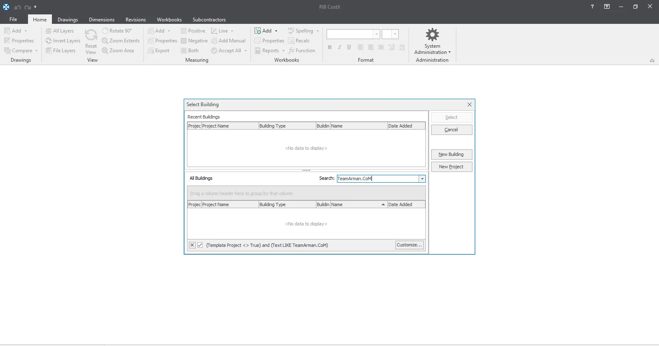Open the Subcontractors ribbon tab
The width and height of the screenshot is (659, 346).
[x=209, y=19]
